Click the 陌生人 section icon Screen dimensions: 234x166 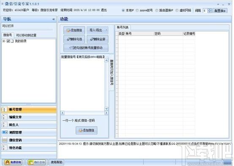[5, 125]
